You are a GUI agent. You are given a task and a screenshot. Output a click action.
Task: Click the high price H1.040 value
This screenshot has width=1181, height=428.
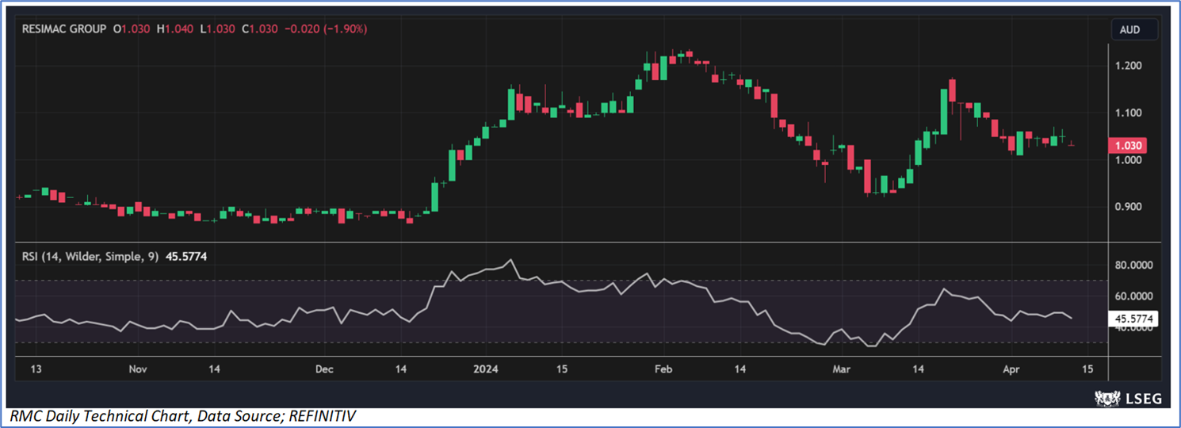(x=174, y=29)
